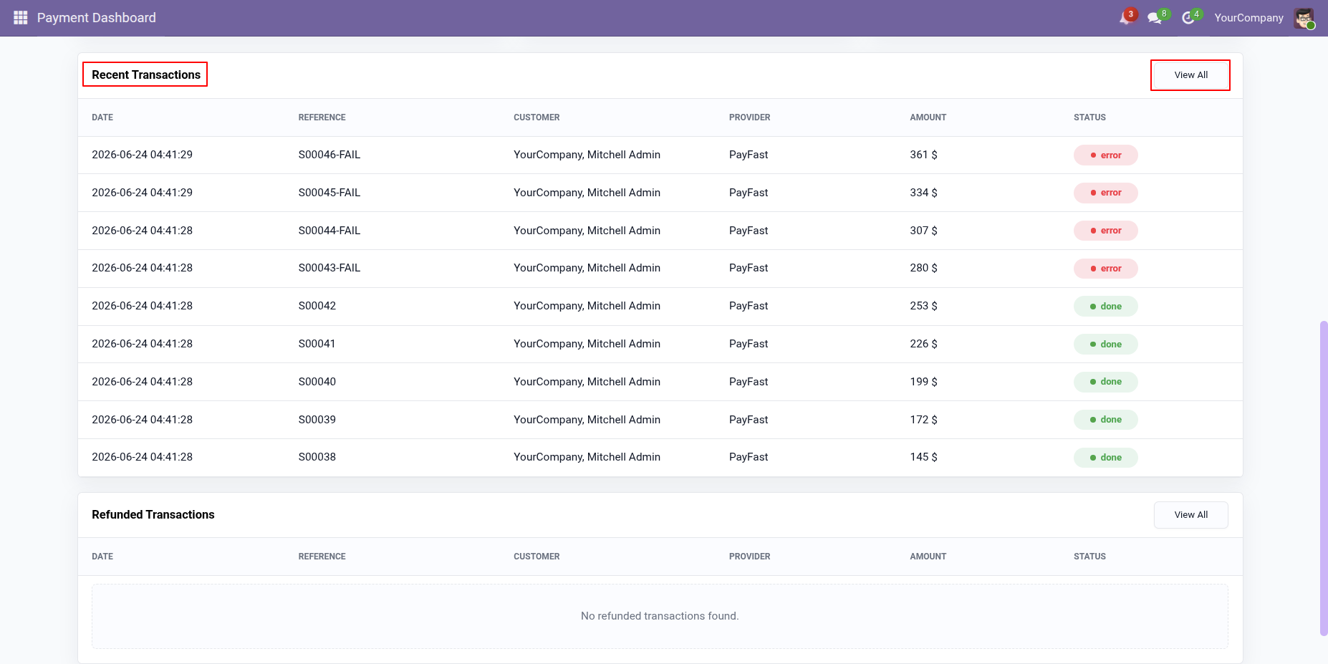Click the done badge for S00039
Screen dimensions: 1328x664
(x=1105, y=420)
